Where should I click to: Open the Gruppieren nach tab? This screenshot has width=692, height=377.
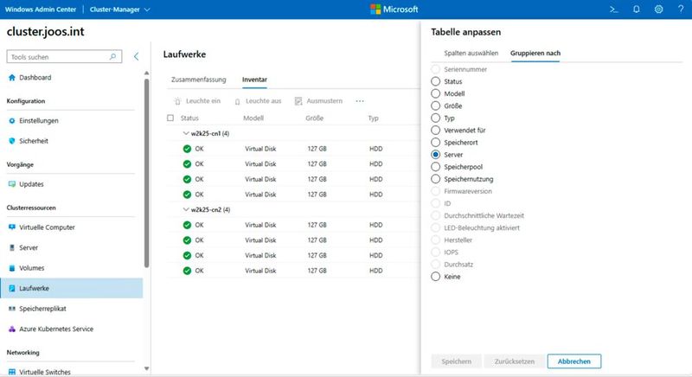click(x=535, y=53)
